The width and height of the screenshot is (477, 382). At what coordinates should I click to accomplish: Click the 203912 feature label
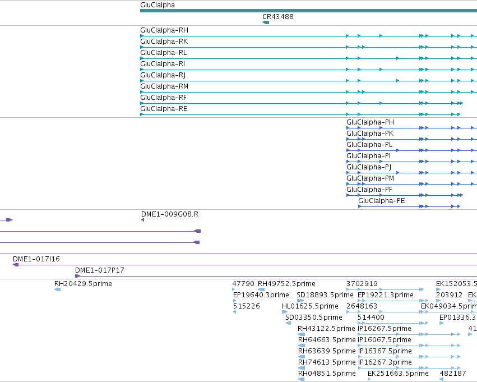pos(450,295)
